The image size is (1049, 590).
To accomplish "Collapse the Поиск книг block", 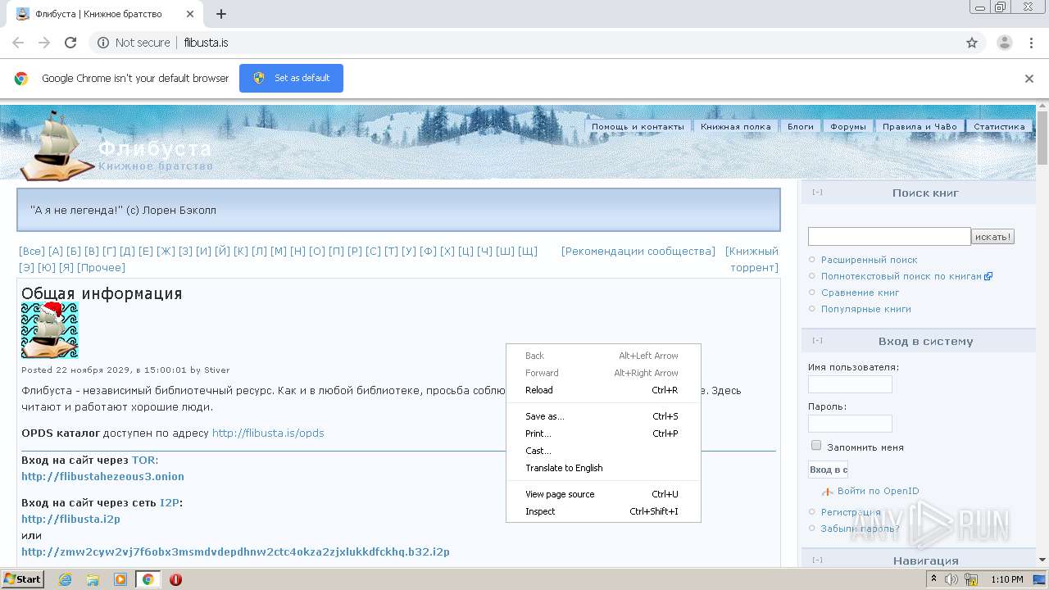I will pos(817,193).
